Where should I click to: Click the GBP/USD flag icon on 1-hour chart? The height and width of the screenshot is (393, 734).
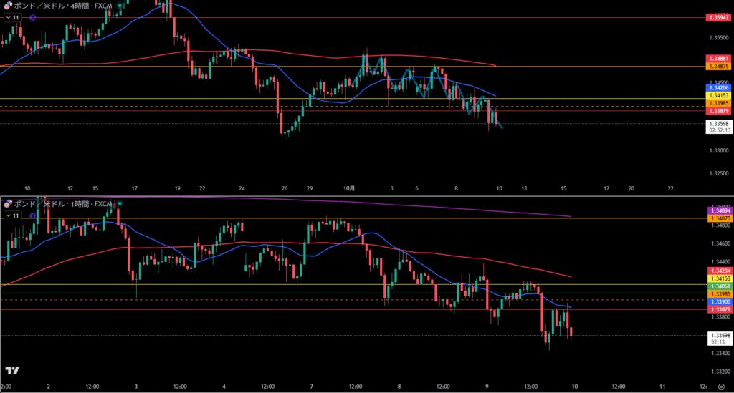[x=8, y=204]
